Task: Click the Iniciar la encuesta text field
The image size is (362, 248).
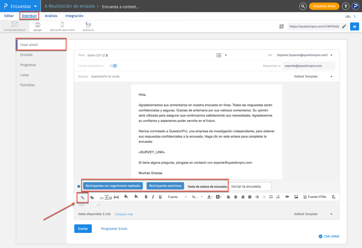Action: (x=250, y=187)
